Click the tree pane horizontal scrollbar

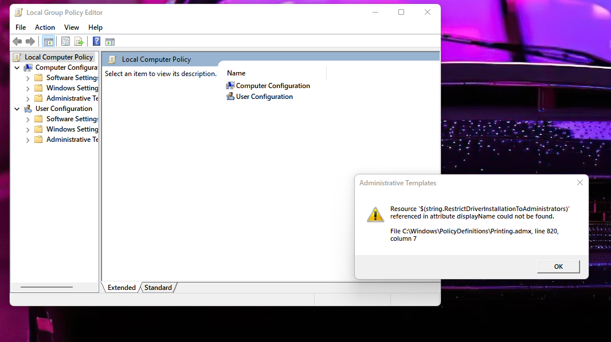tap(46, 287)
